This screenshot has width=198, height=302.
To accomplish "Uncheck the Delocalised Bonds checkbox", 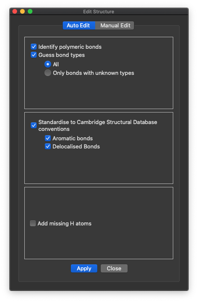I will pos(48,146).
